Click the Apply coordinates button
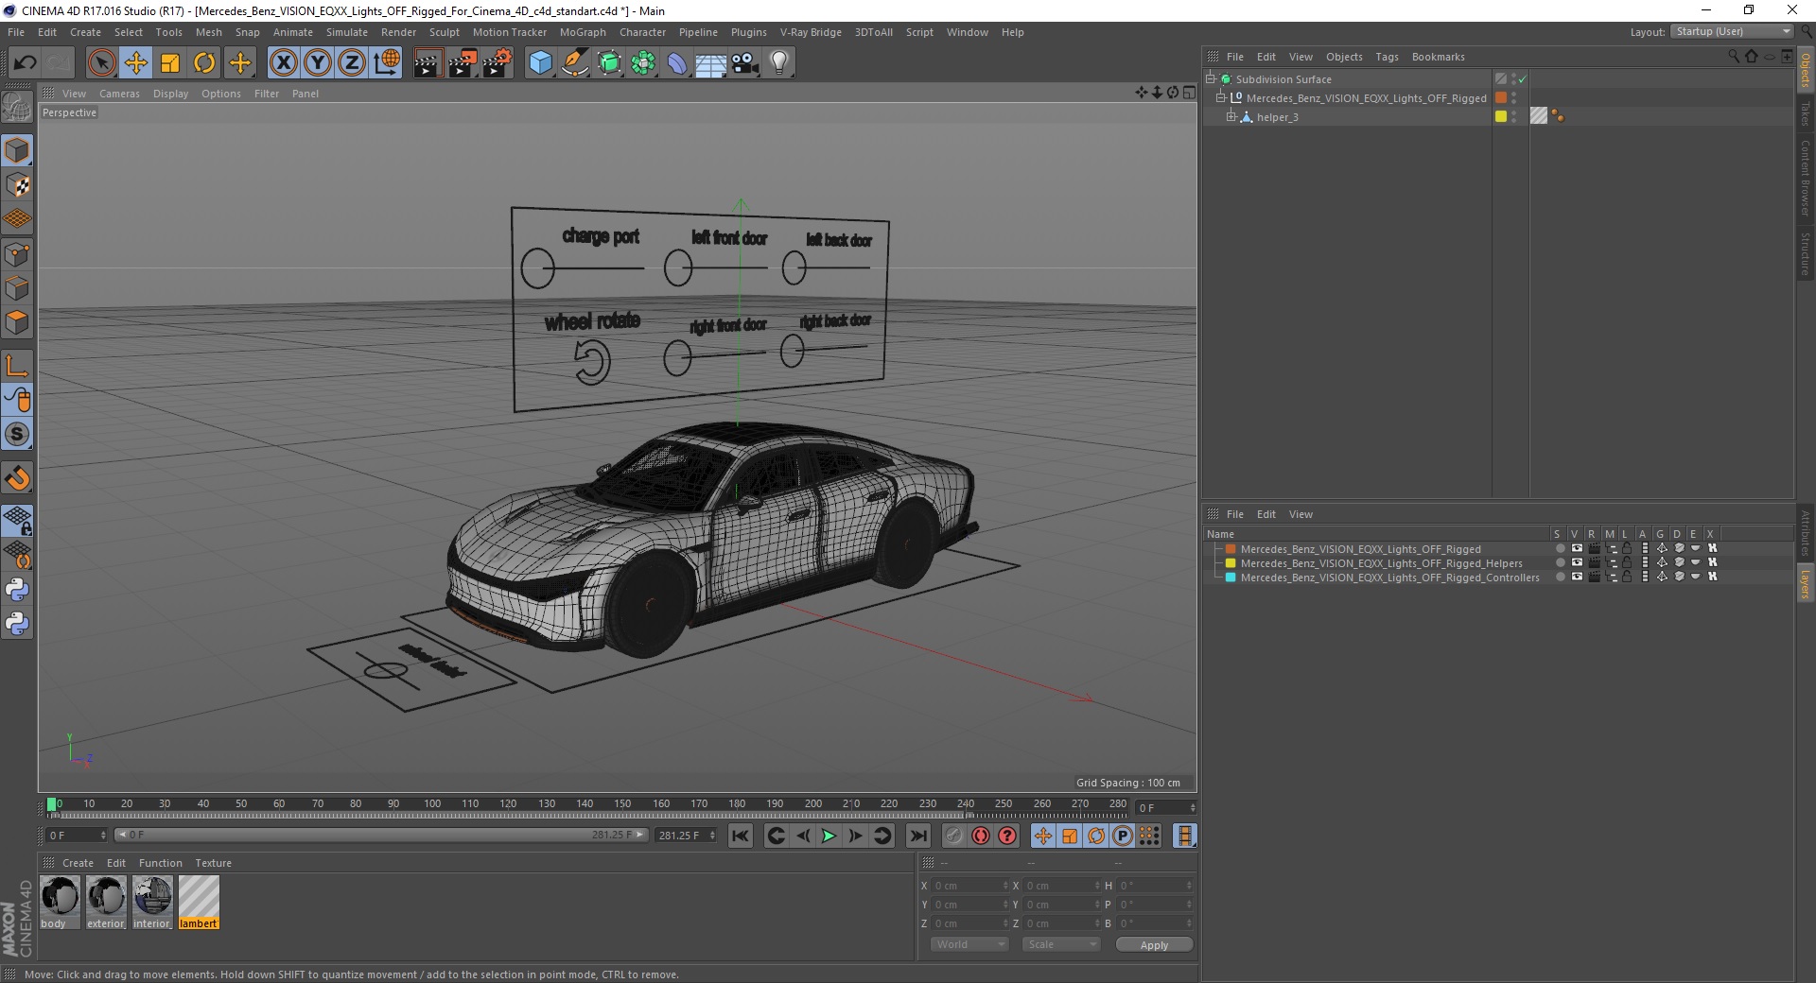The image size is (1816, 983). tap(1154, 945)
